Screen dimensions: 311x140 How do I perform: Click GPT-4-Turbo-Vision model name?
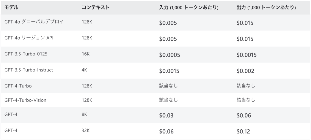[x=25, y=100]
